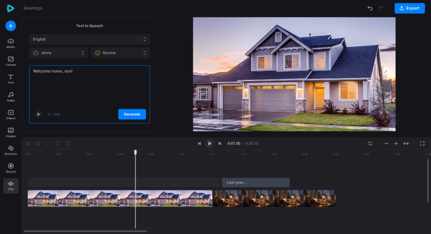Fit timeline to width icon
Image resolution: width=431 pixels, height=234 pixels.
click(x=406, y=143)
